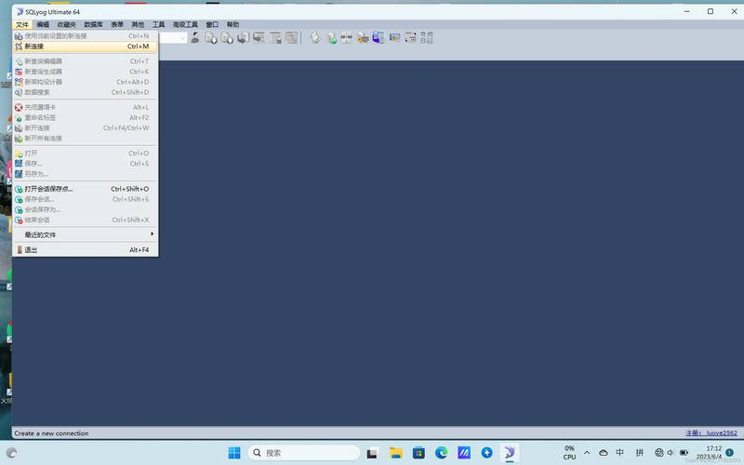Expand the system tray hidden icons chevron
This screenshot has height=465, width=744.
(x=587, y=452)
